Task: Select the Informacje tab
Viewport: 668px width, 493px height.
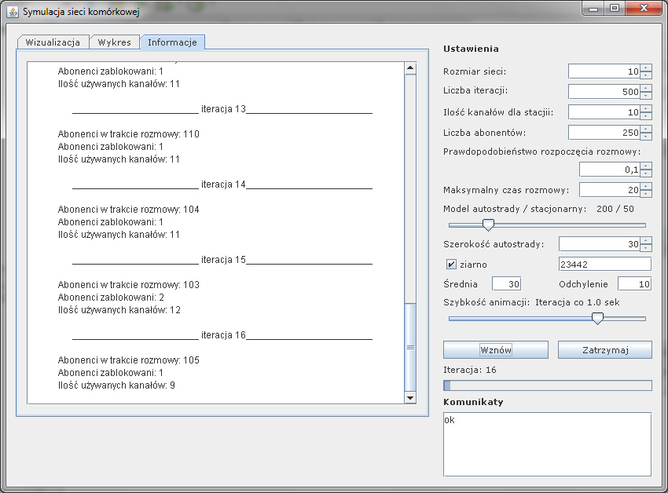Action: tap(172, 42)
